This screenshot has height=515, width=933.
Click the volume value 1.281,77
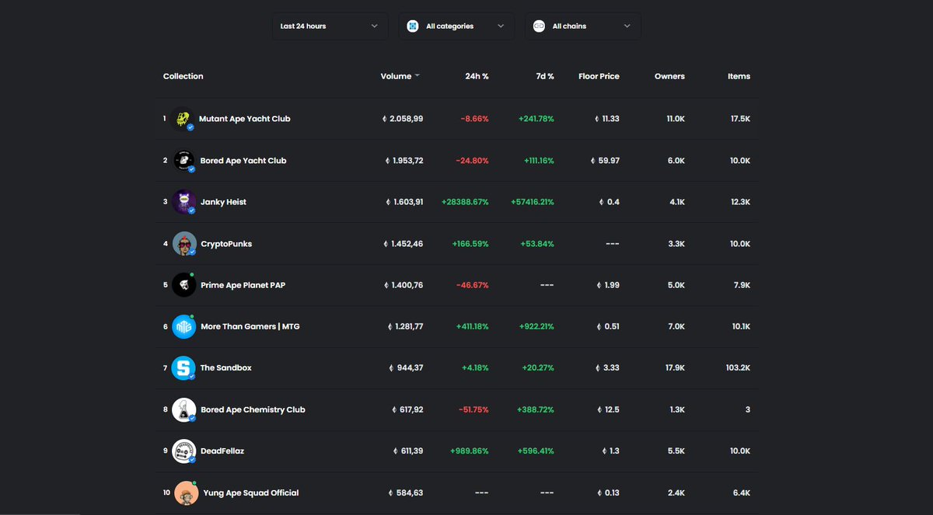coord(409,326)
